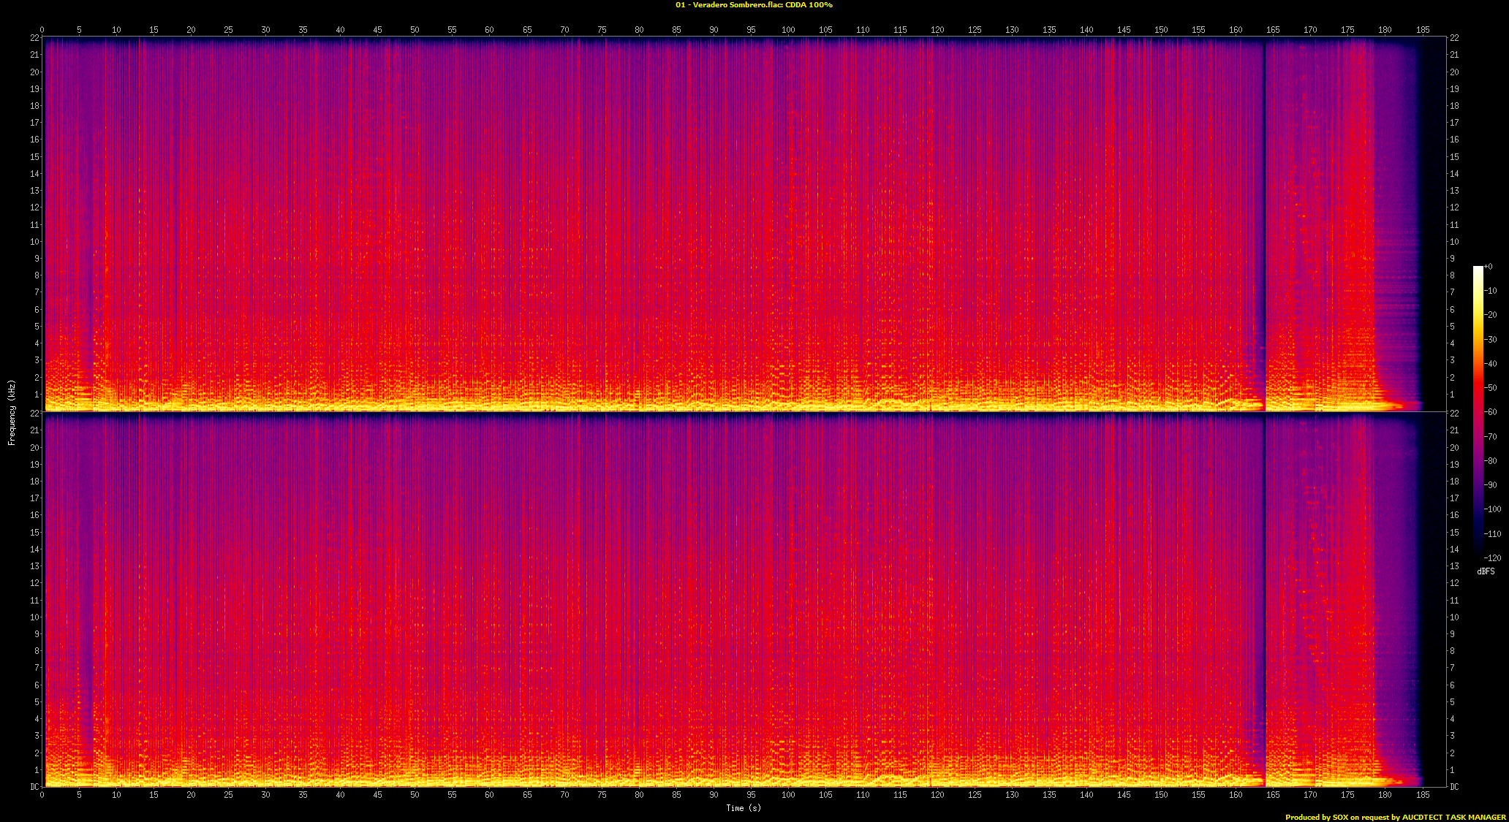Click the 20 kHz label on upper-right axis

1454,72
